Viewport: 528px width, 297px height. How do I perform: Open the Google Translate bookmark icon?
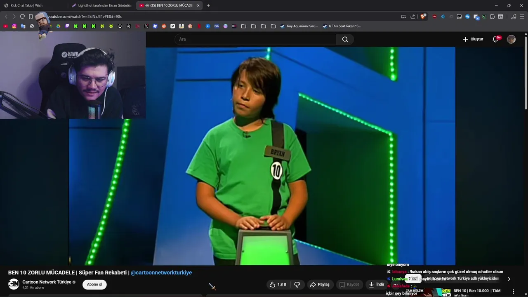[x=23, y=26]
